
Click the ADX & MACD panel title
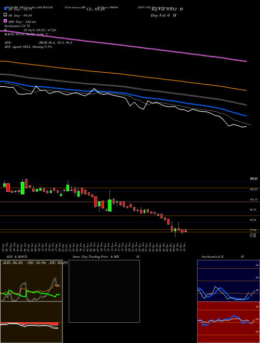pos(17,257)
